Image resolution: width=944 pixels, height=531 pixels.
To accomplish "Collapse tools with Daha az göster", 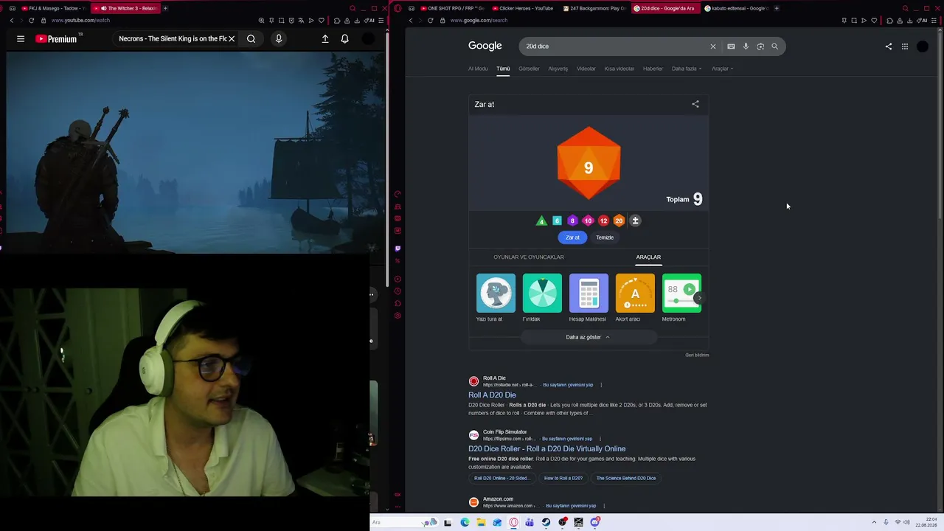I will 588,337.
